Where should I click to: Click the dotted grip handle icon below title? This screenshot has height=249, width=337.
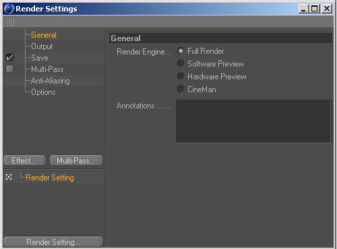point(10,22)
